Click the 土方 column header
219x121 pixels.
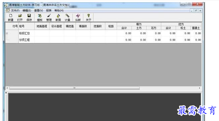(139, 28)
